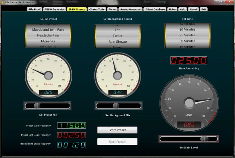Click the Stop Preset button
Image resolution: width=235 pixels, height=158 pixels.
pyautogui.click(x=117, y=142)
